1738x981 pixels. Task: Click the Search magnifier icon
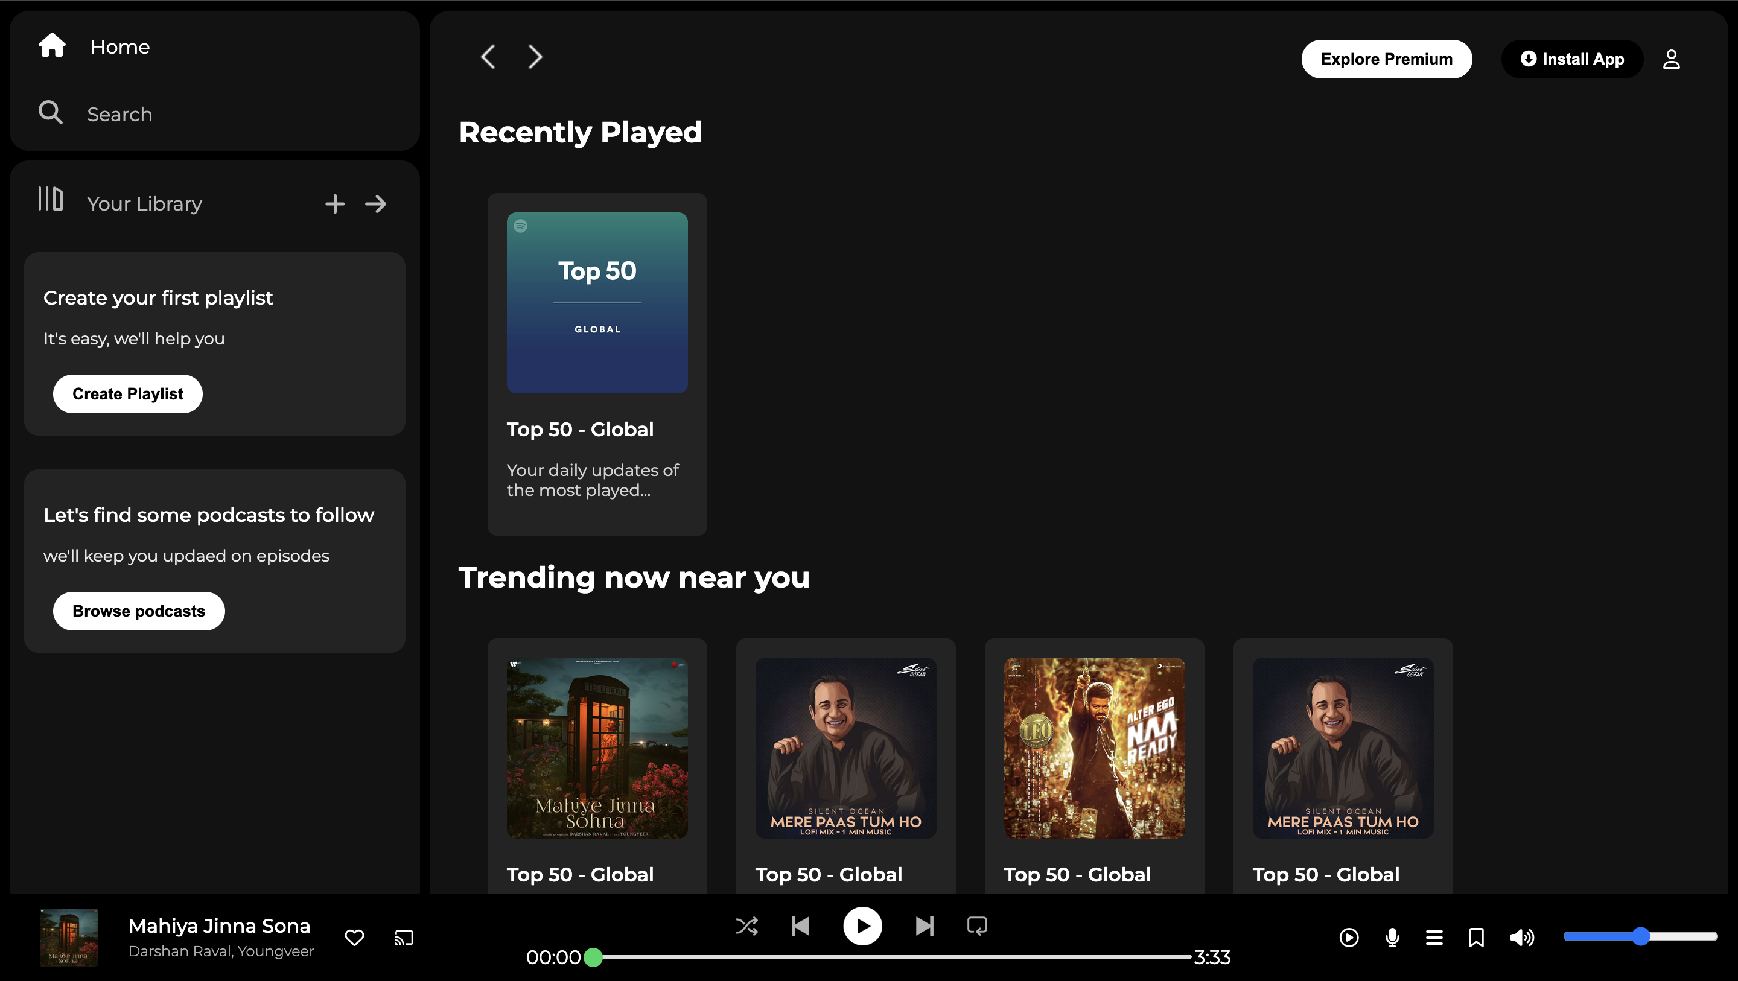[51, 113]
